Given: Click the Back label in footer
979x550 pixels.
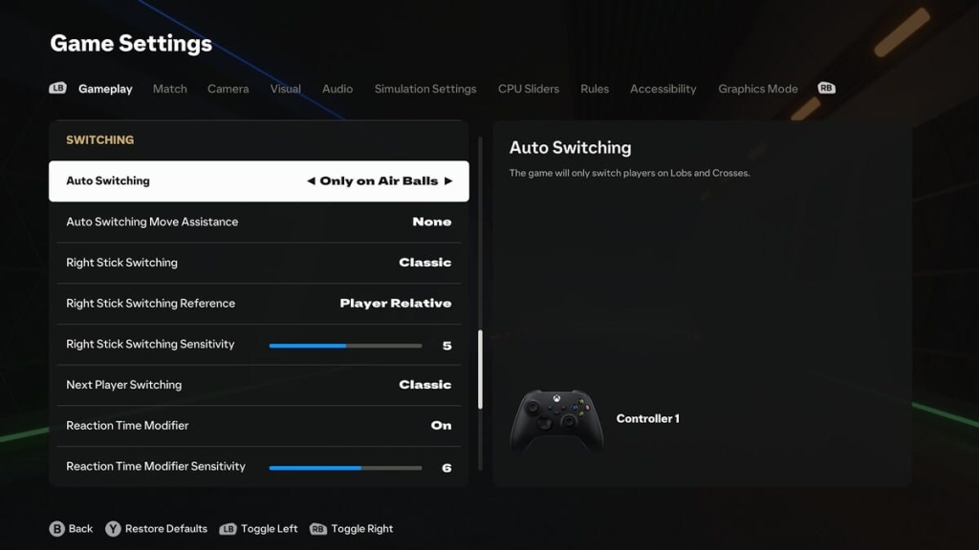Looking at the screenshot, I should point(80,529).
